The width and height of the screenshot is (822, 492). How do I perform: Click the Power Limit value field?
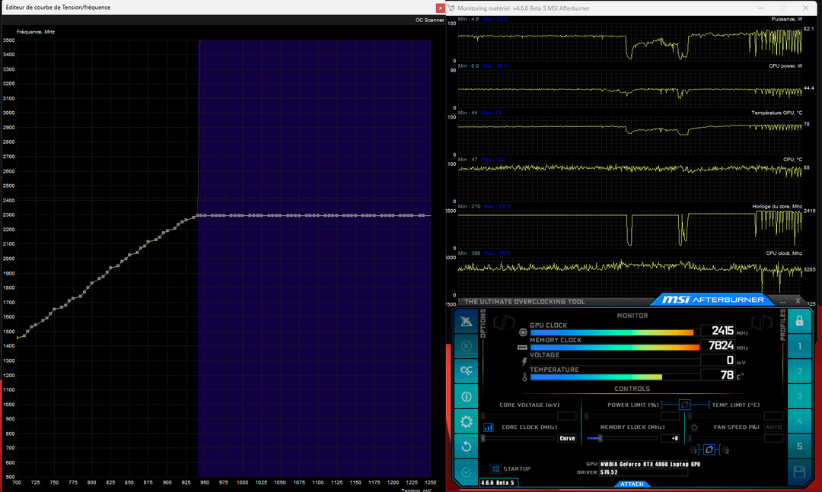coord(670,416)
